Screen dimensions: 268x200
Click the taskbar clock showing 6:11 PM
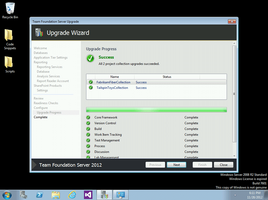tap(255, 195)
